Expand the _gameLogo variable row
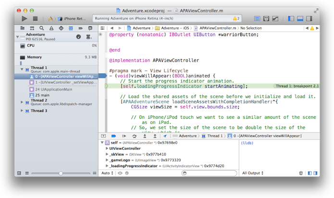334x198 pixels. (107, 160)
